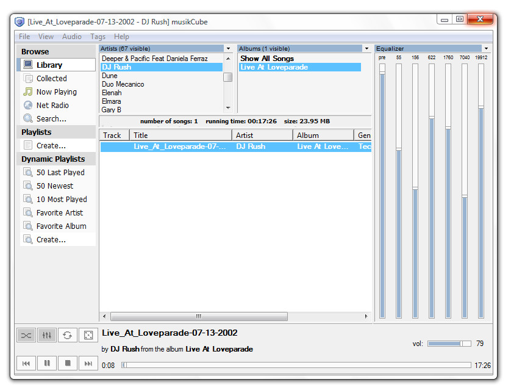Stop playback

click(x=68, y=363)
